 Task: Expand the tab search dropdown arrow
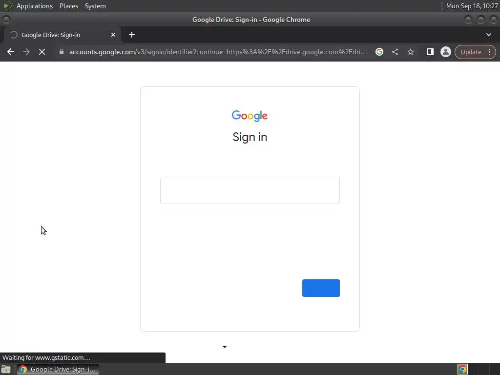488,35
